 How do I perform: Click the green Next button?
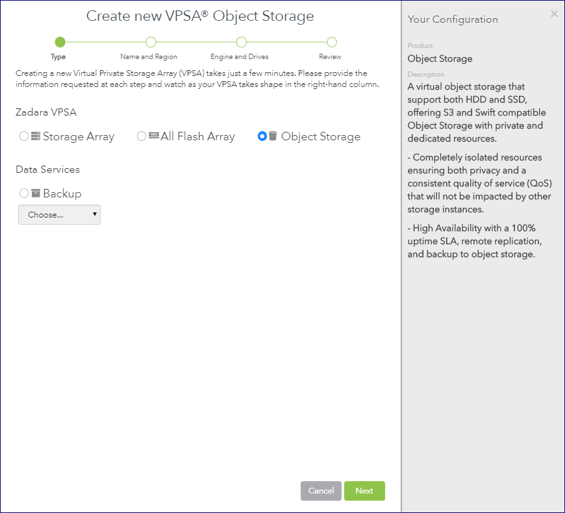(364, 491)
